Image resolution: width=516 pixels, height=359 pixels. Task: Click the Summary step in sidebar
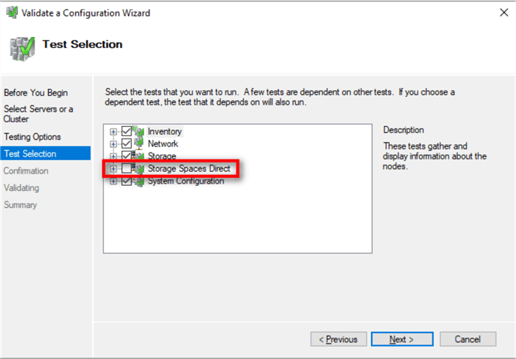pyautogui.click(x=20, y=205)
